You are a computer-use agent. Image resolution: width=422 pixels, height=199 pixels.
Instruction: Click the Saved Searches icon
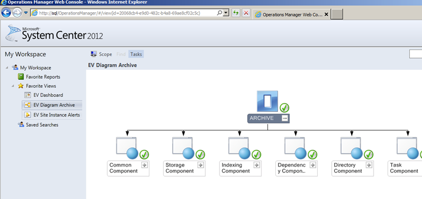(21, 125)
